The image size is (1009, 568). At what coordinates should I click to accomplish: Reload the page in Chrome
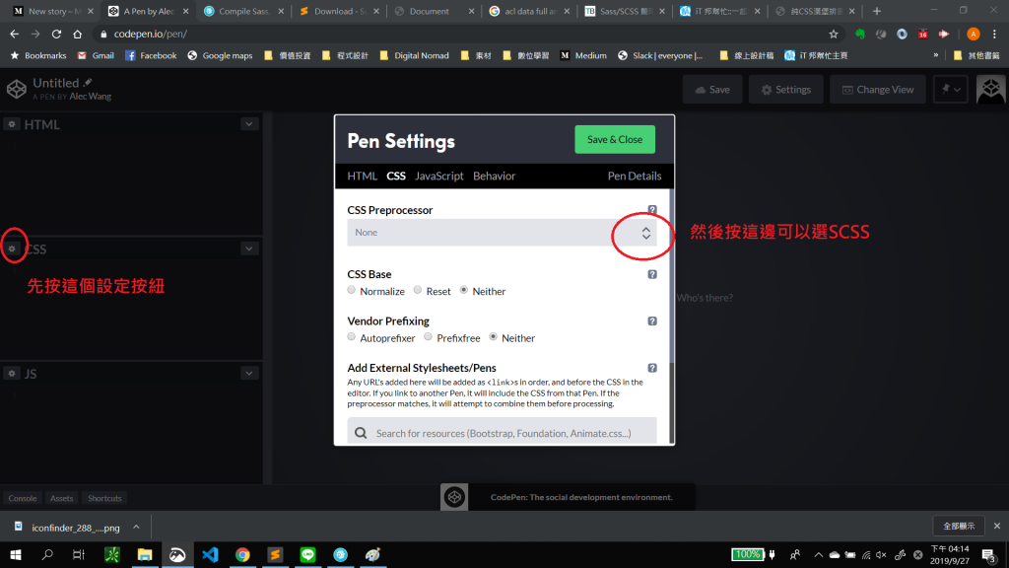(x=56, y=35)
